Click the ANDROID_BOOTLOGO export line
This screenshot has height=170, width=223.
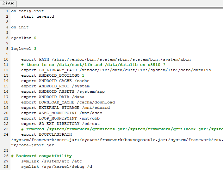(x=53, y=75)
